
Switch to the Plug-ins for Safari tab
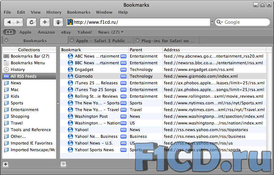tap(166, 40)
